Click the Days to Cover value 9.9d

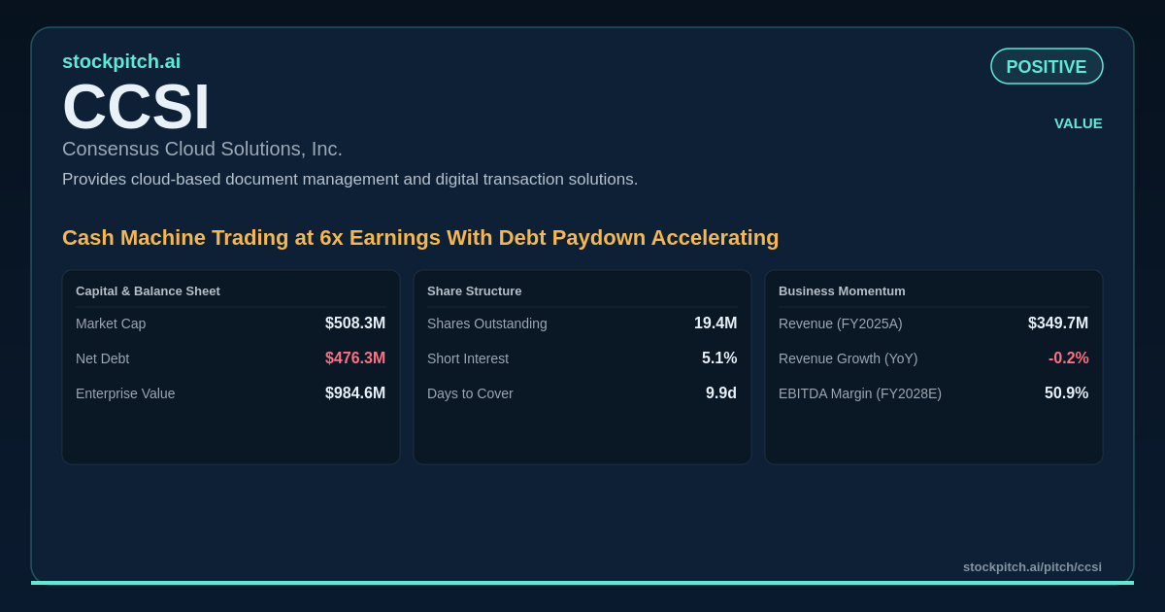pos(721,393)
